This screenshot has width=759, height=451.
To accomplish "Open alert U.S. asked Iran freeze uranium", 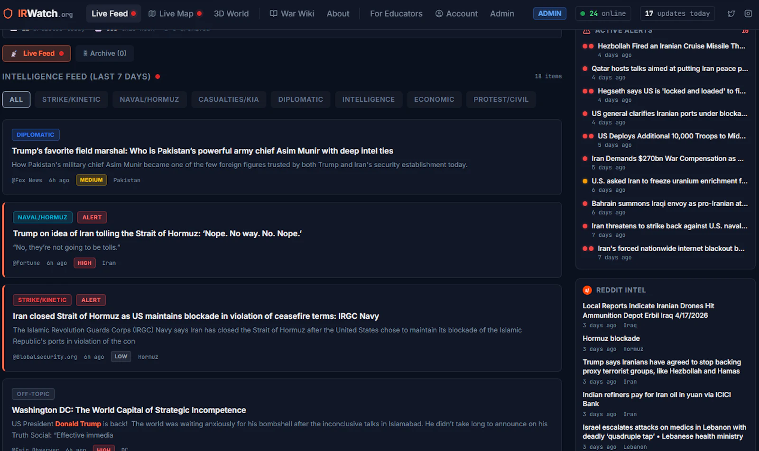I will [x=669, y=181].
